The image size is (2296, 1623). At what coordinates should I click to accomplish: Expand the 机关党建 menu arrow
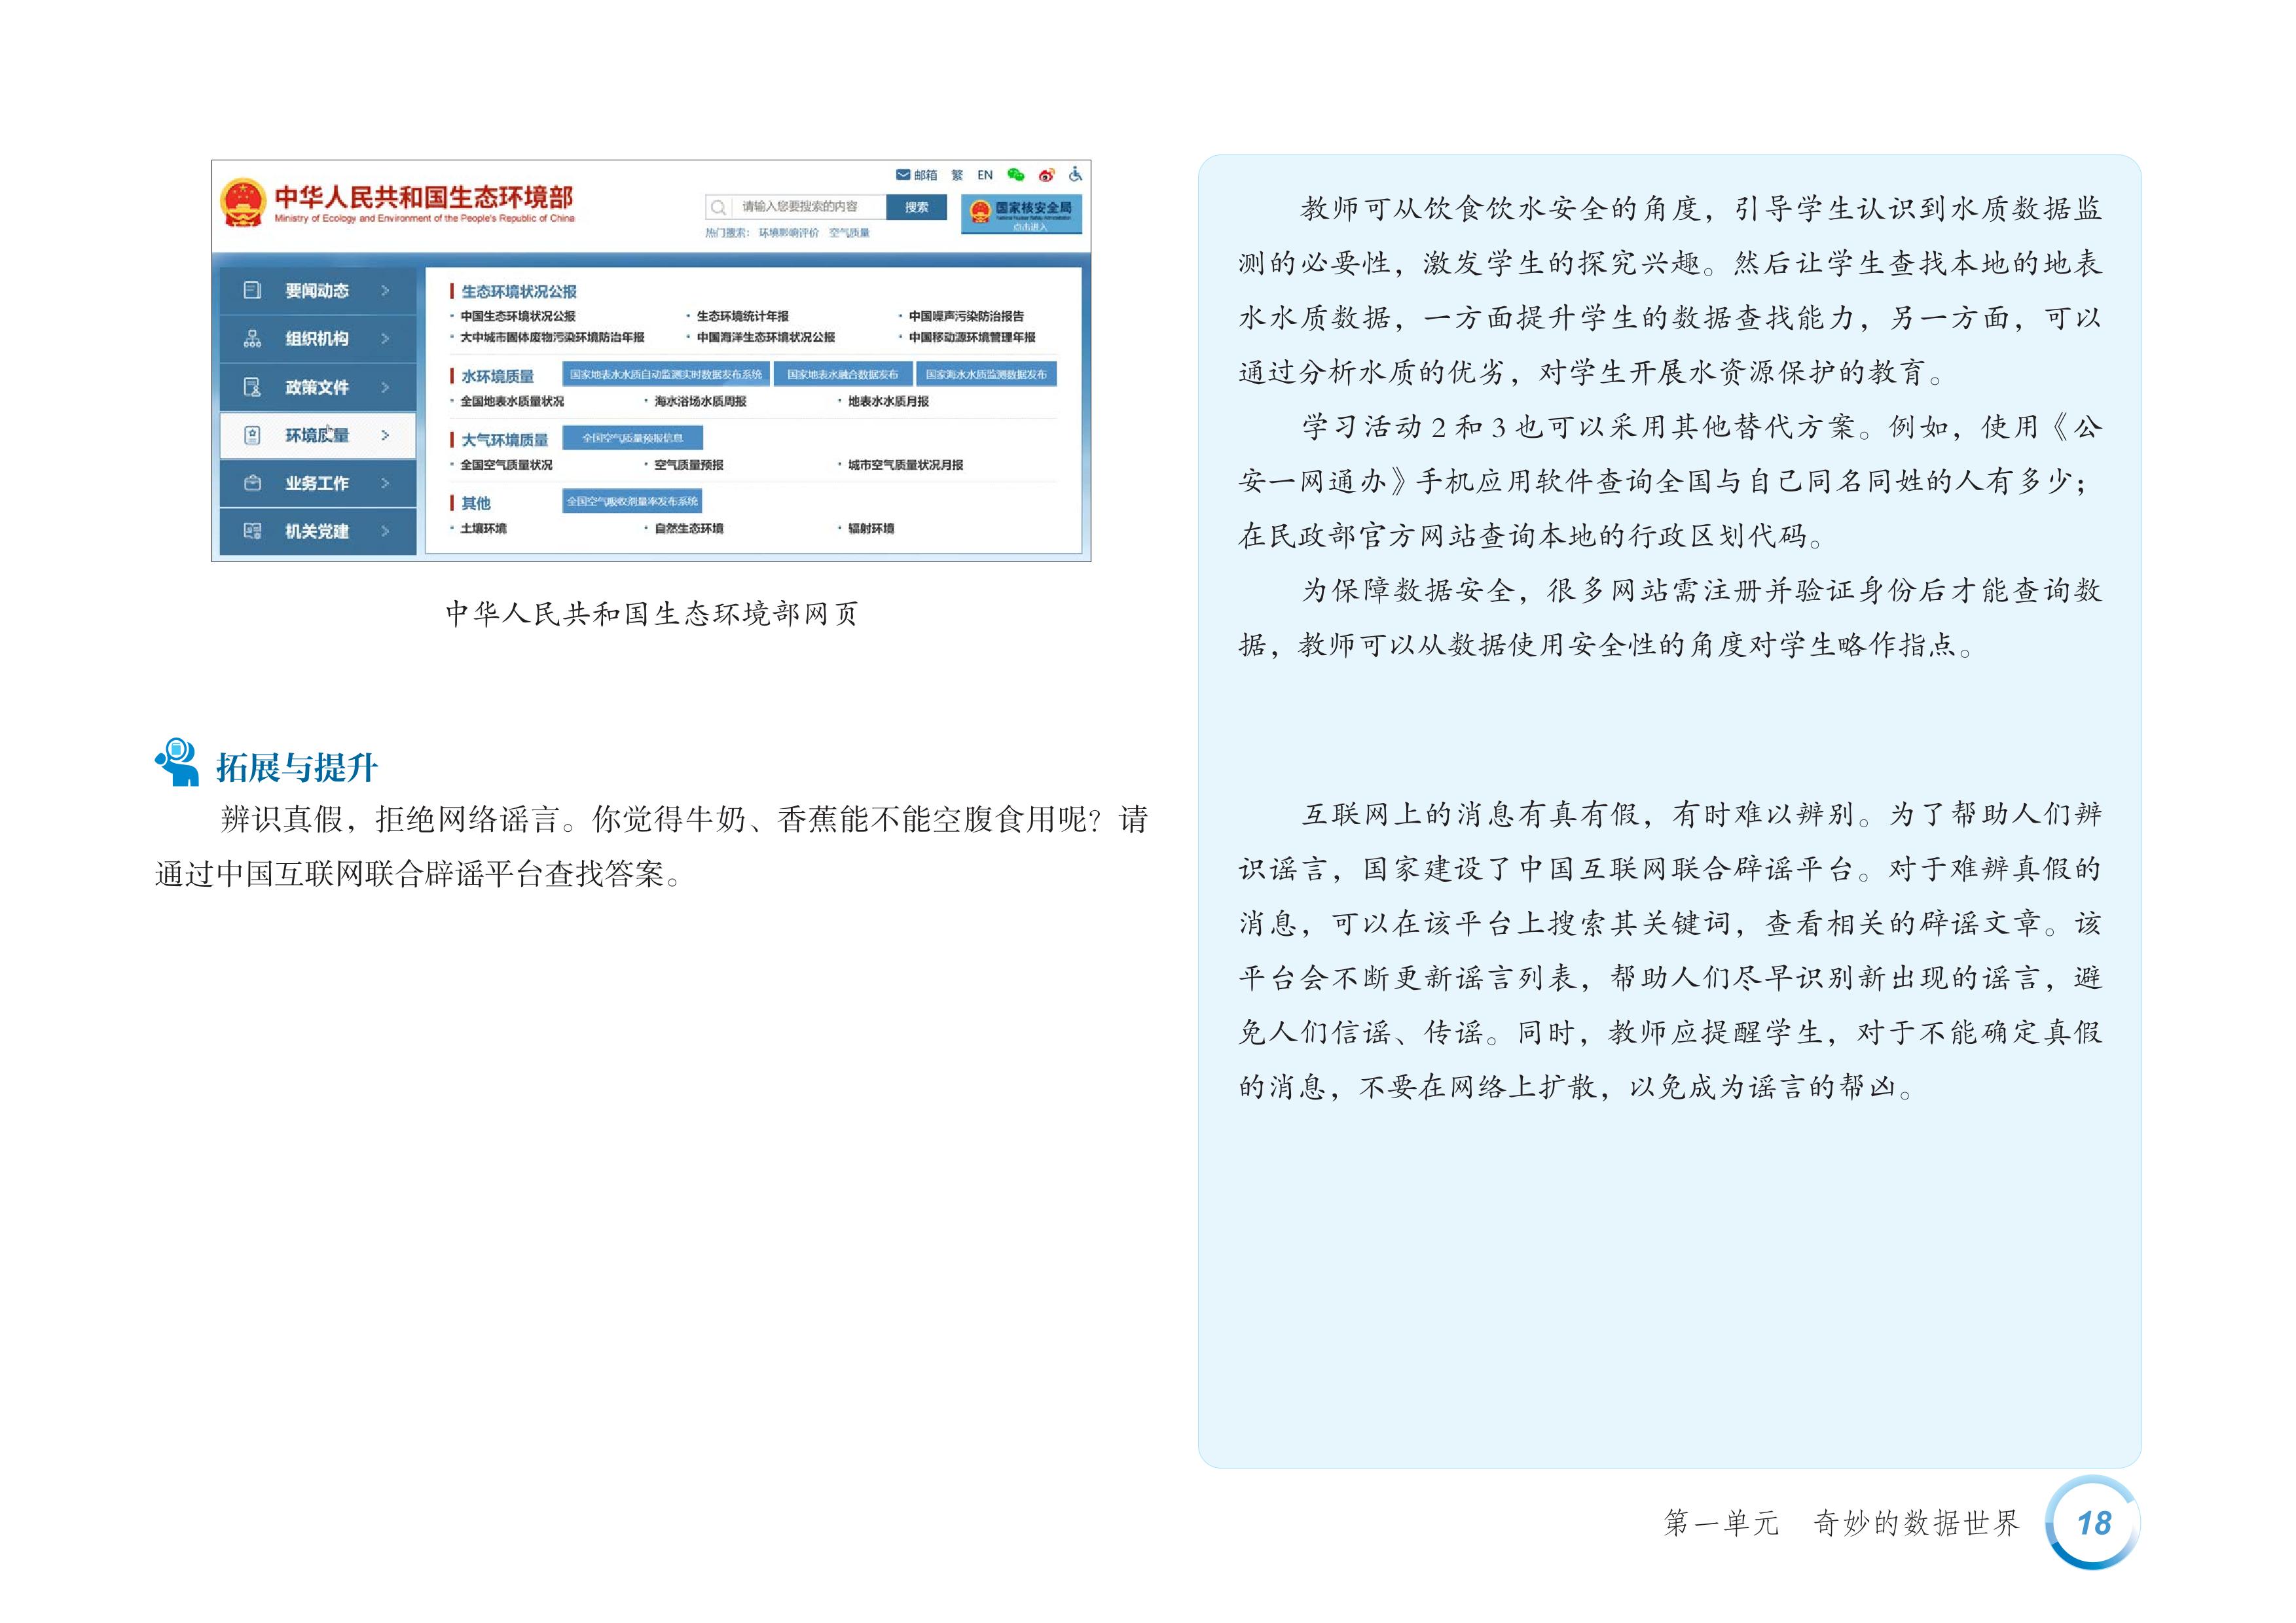tap(385, 531)
